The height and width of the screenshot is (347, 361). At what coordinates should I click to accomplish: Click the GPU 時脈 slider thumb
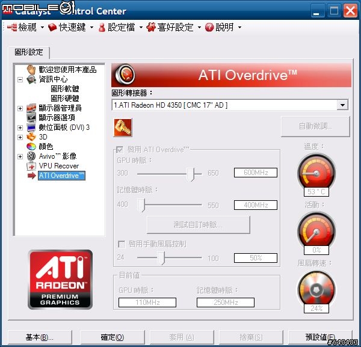coord(190,174)
